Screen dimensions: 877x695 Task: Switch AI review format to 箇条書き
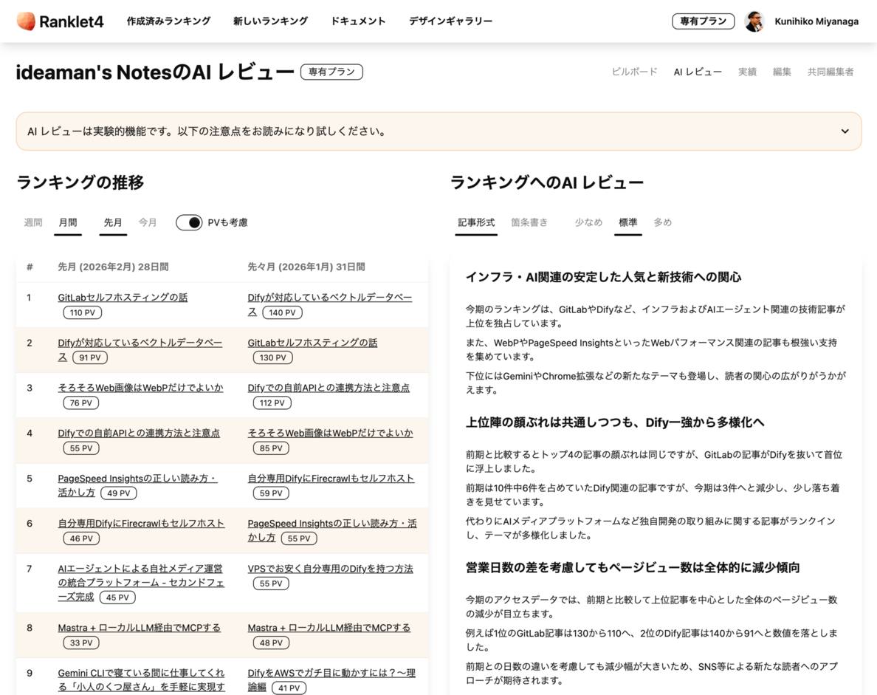529,222
